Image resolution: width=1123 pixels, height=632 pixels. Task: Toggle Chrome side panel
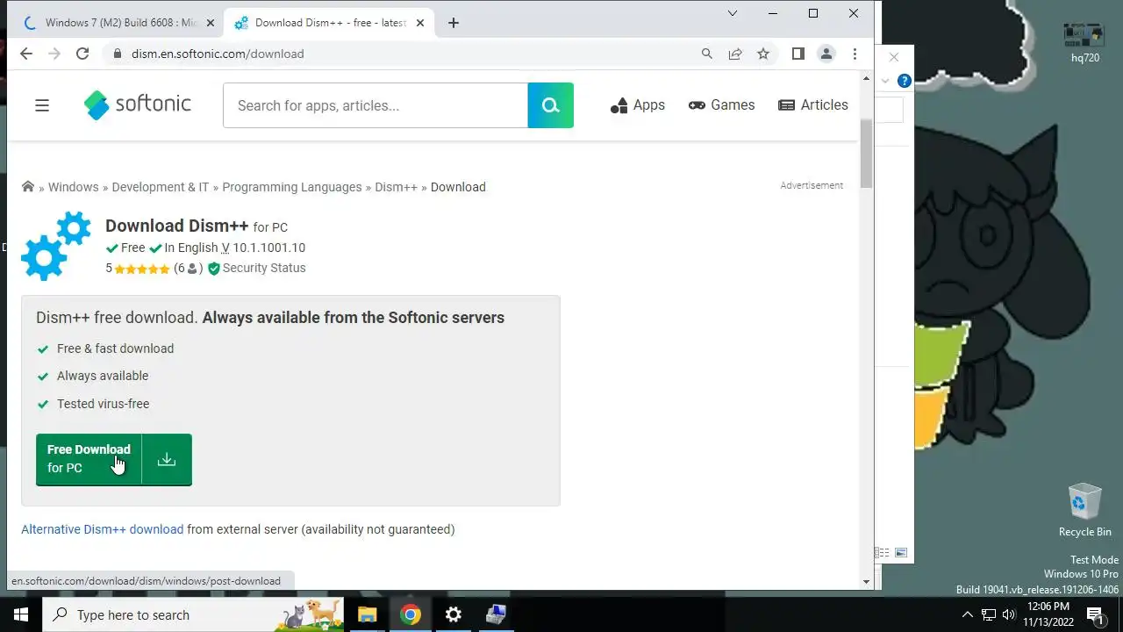pos(798,54)
